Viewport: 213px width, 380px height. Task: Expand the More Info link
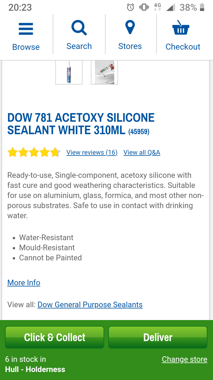[24, 283]
